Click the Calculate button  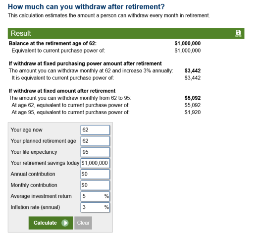pyautogui.click(x=51, y=223)
